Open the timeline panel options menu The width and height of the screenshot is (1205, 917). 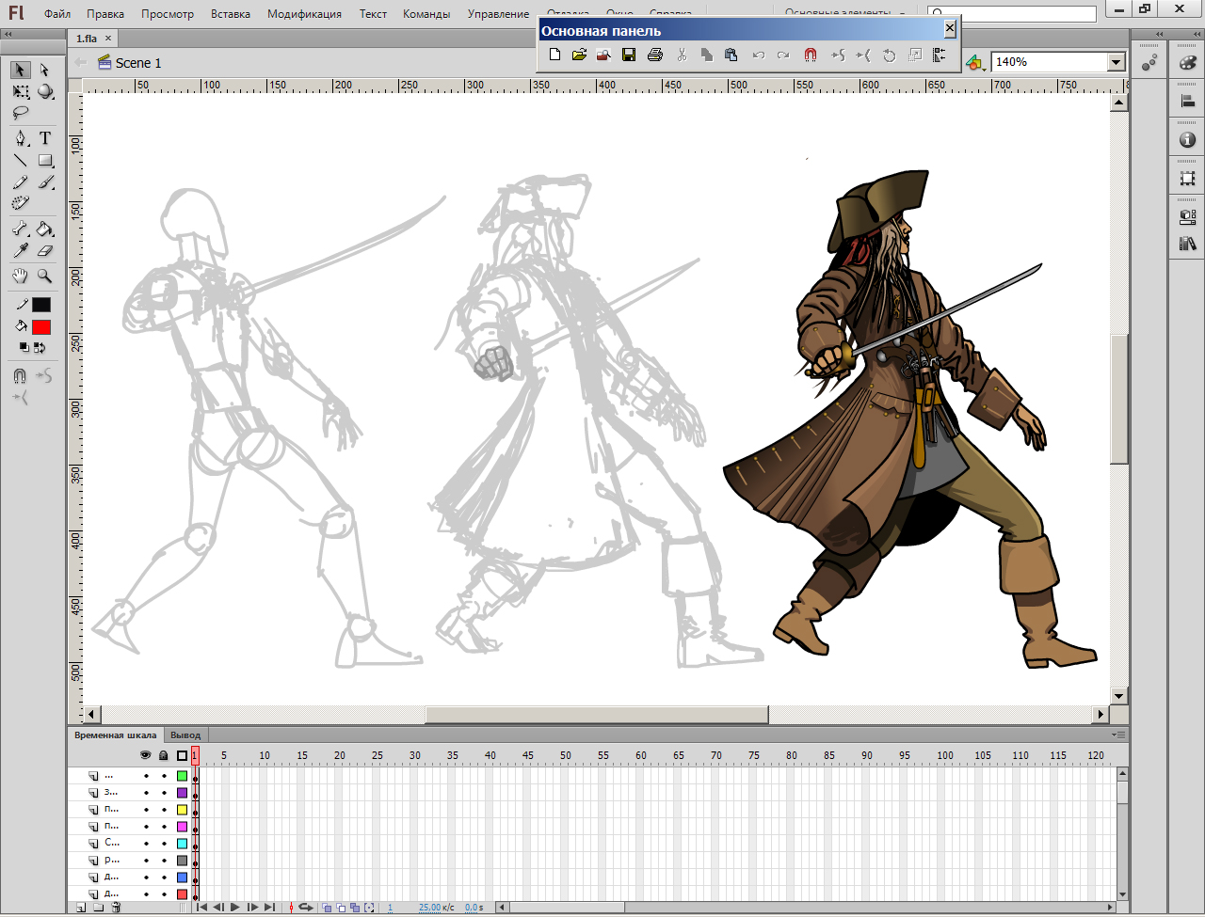pyautogui.click(x=1117, y=735)
